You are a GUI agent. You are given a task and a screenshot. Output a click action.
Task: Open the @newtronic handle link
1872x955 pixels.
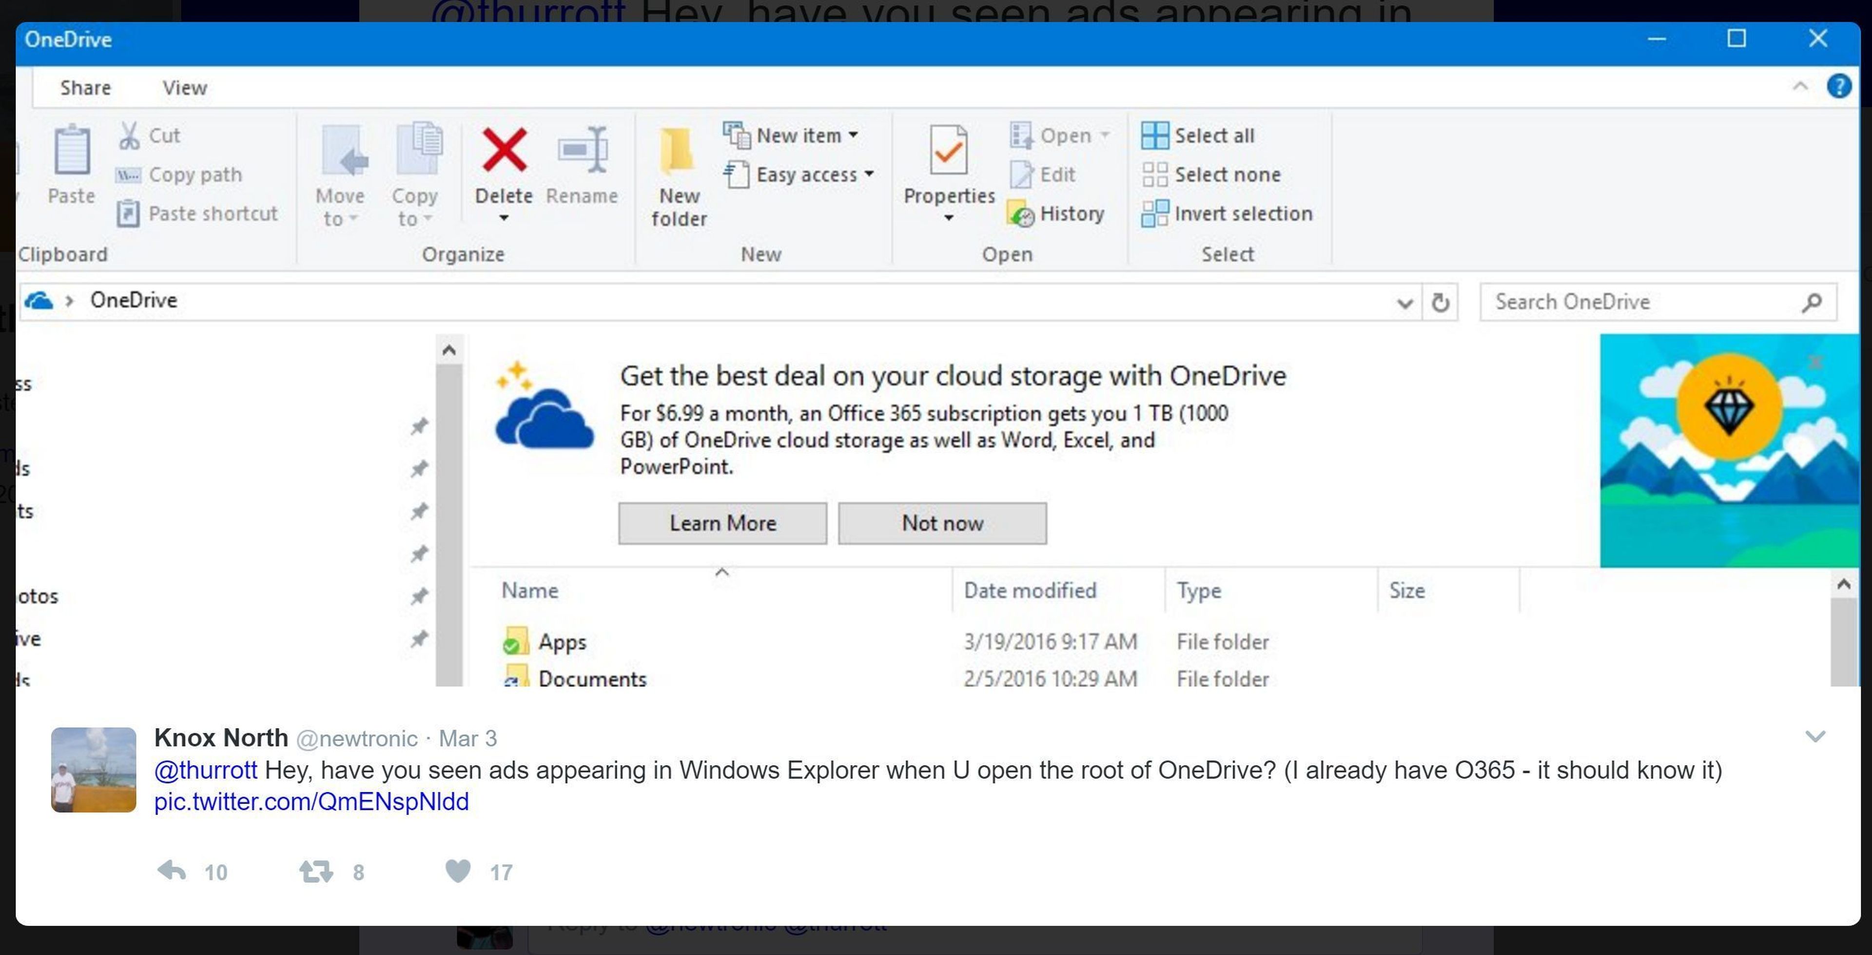[x=357, y=739]
